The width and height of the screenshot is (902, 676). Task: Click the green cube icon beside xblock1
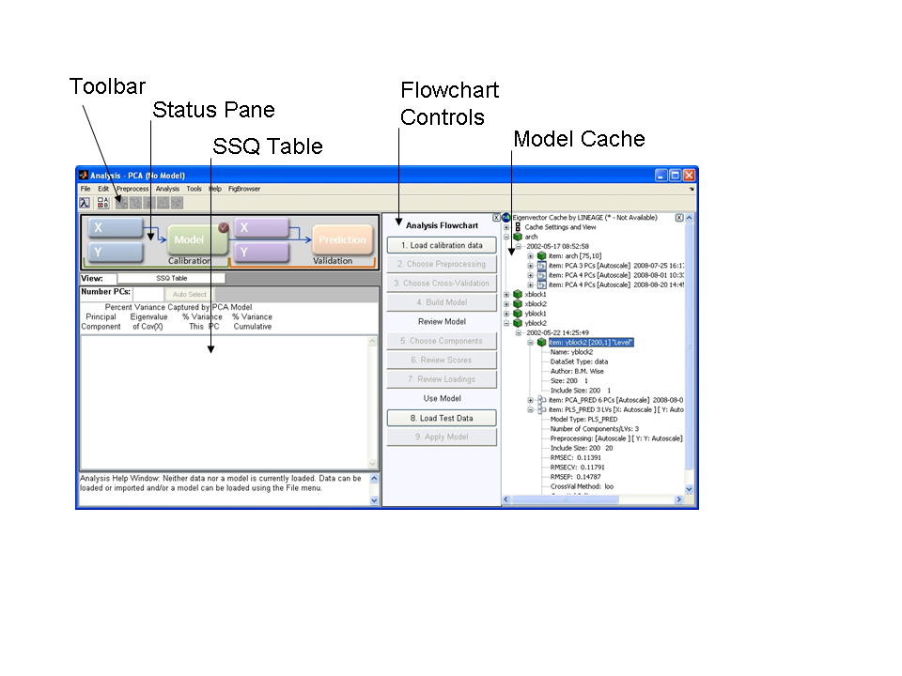click(x=518, y=294)
